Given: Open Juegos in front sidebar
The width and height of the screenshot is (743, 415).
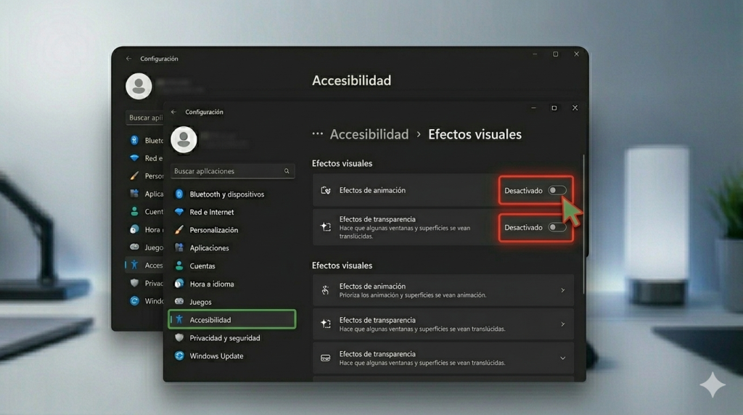Looking at the screenshot, I should point(232,302).
